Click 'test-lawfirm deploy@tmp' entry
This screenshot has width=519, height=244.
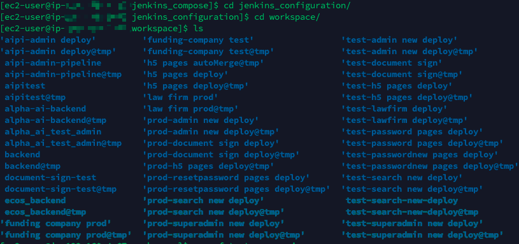click(404, 120)
